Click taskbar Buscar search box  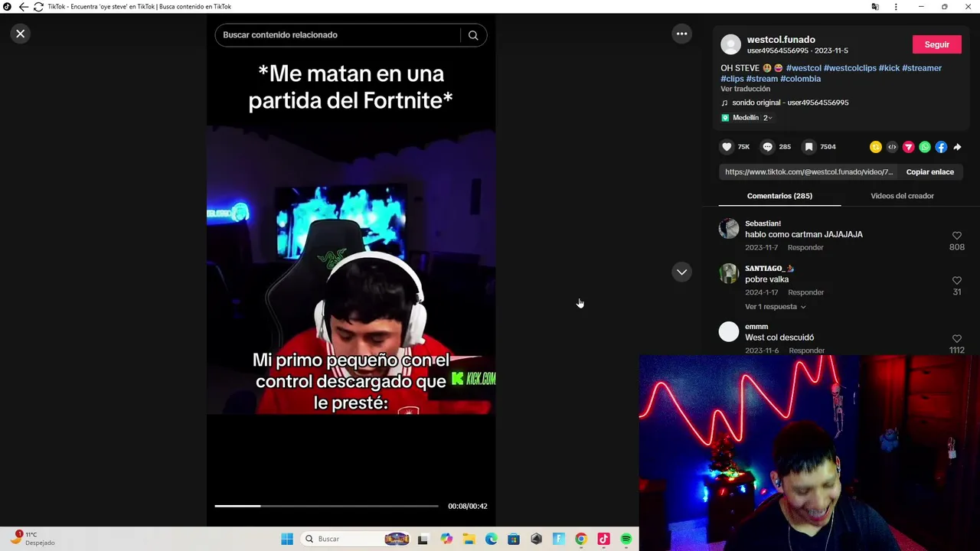tap(357, 539)
